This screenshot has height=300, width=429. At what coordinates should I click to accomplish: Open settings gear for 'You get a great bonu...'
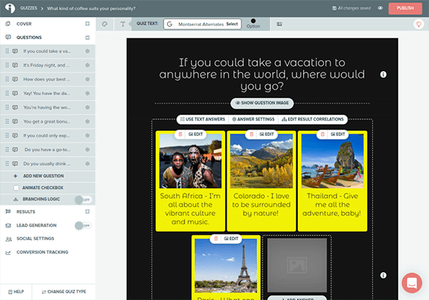(x=88, y=121)
